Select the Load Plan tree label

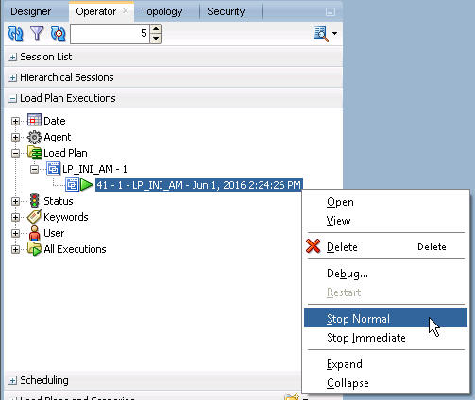[x=65, y=153]
